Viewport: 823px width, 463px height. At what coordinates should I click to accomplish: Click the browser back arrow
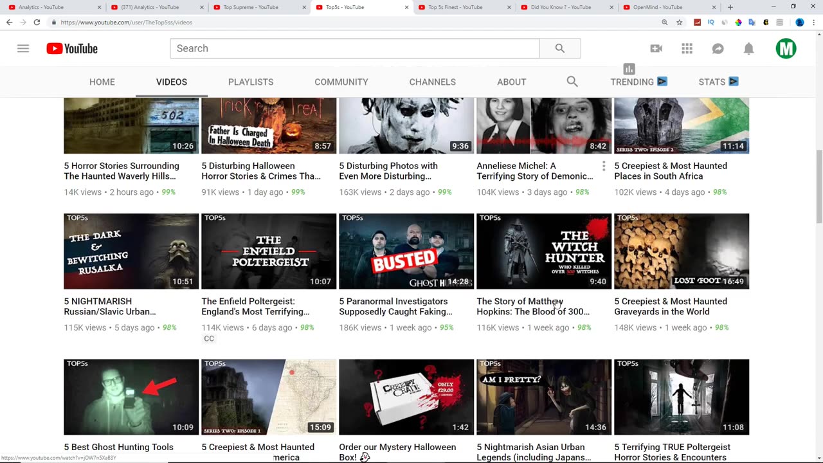(9, 22)
